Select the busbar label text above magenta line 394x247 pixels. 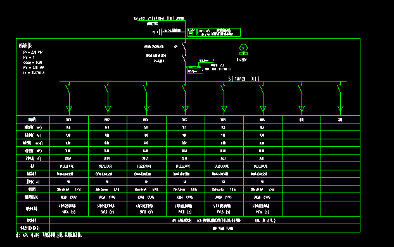pyautogui.click(x=243, y=79)
